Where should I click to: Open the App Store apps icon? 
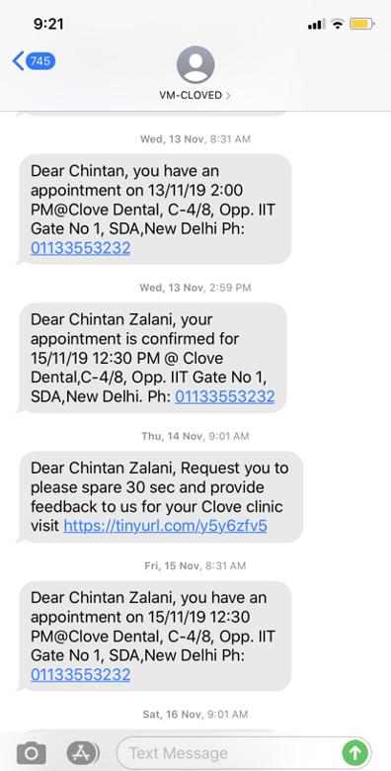pos(83,752)
